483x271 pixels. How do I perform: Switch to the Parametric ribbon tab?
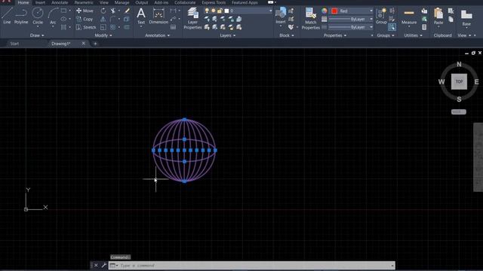point(84,2)
